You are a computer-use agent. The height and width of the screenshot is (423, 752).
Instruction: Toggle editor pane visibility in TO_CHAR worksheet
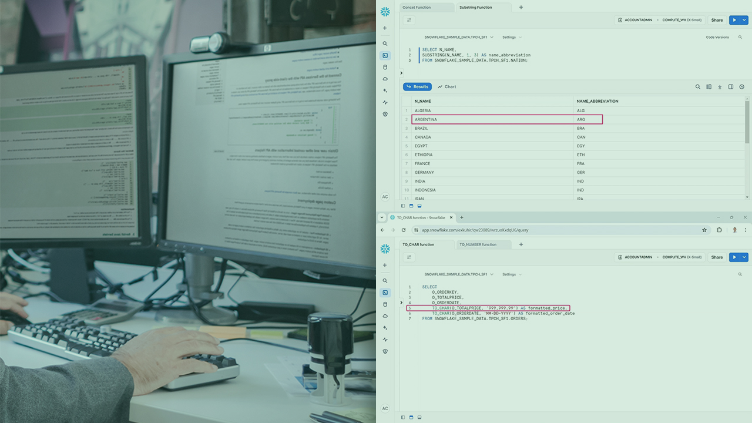411,417
